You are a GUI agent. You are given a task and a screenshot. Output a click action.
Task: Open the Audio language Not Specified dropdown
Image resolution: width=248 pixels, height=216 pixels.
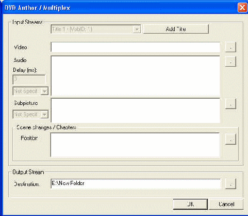click(x=30, y=91)
